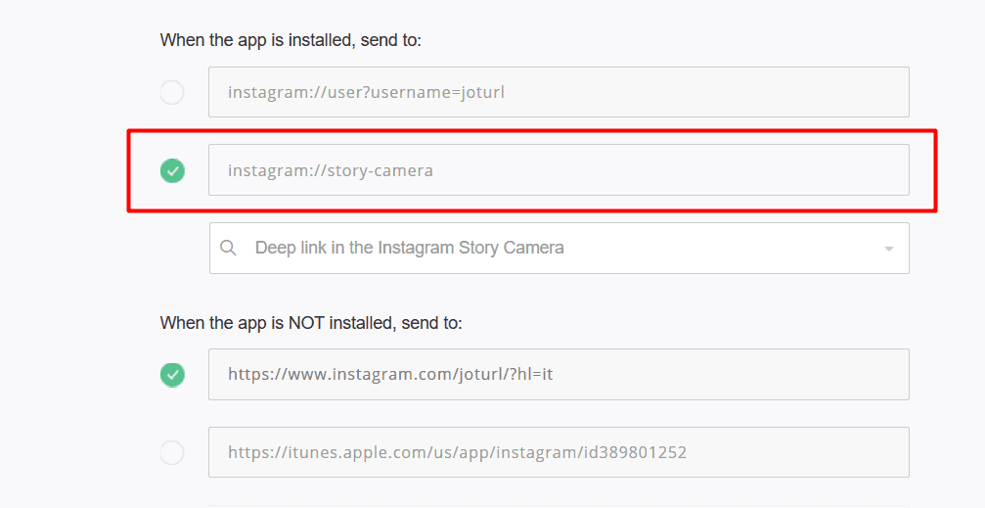The height and width of the screenshot is (508, 985).
Task: Expand the Deep link in the Instagram Story Camera combo box
Action: [x=560, y=248]
